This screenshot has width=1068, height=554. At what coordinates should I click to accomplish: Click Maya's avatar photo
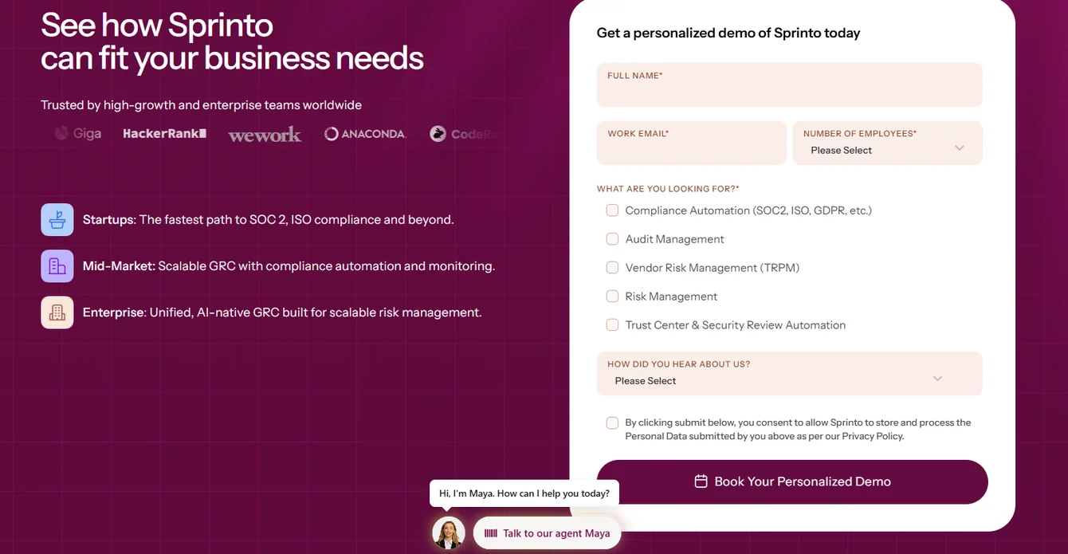click(x=449, y=532)
